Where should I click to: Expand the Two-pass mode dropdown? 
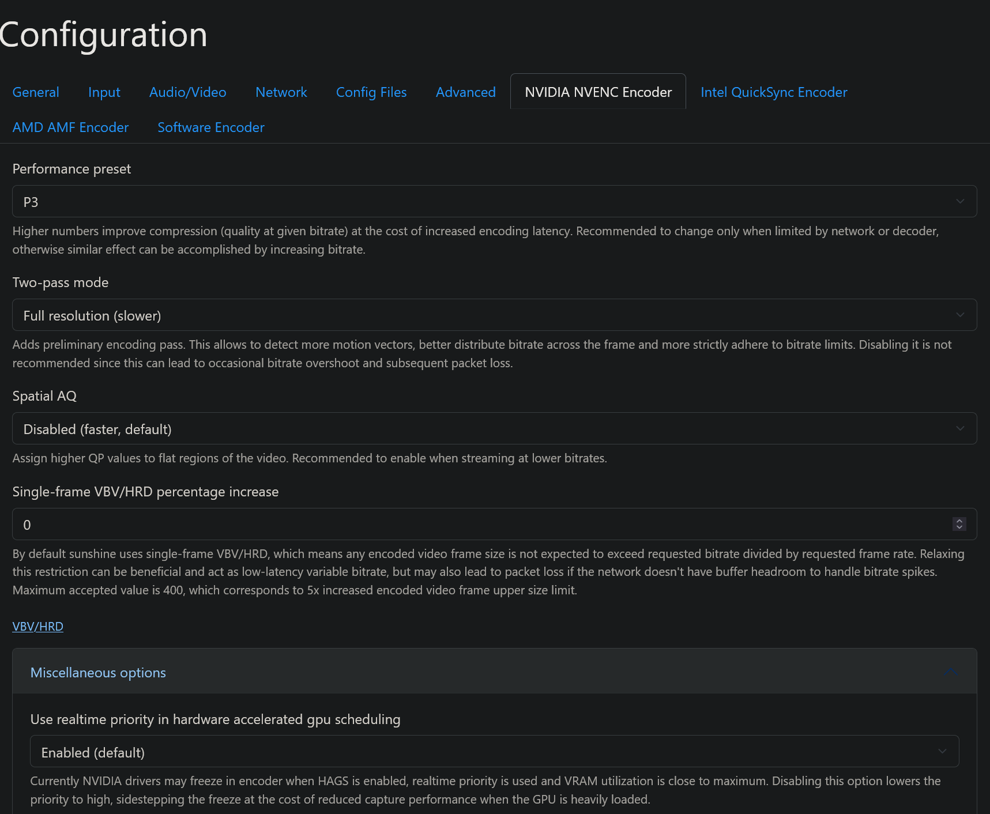coord(494,315)
